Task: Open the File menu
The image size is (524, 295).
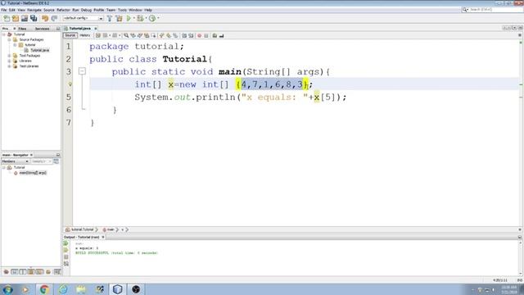Action: 3,10
